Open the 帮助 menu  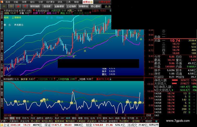point(76,2)
